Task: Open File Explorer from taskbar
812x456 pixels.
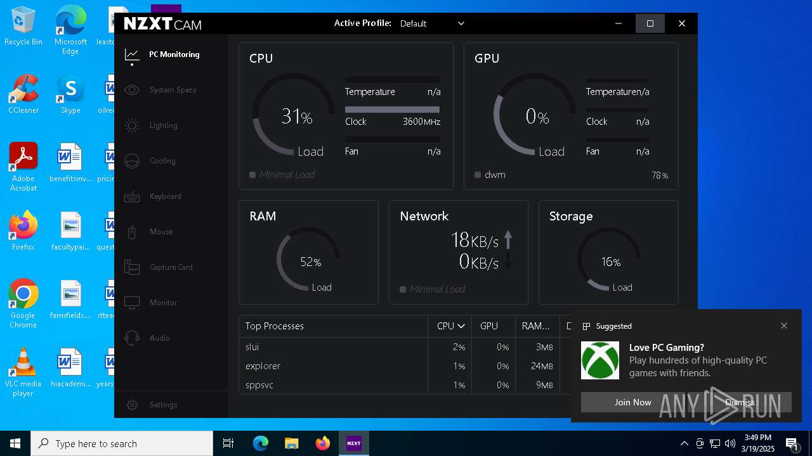Action: [x=291, y=443]
